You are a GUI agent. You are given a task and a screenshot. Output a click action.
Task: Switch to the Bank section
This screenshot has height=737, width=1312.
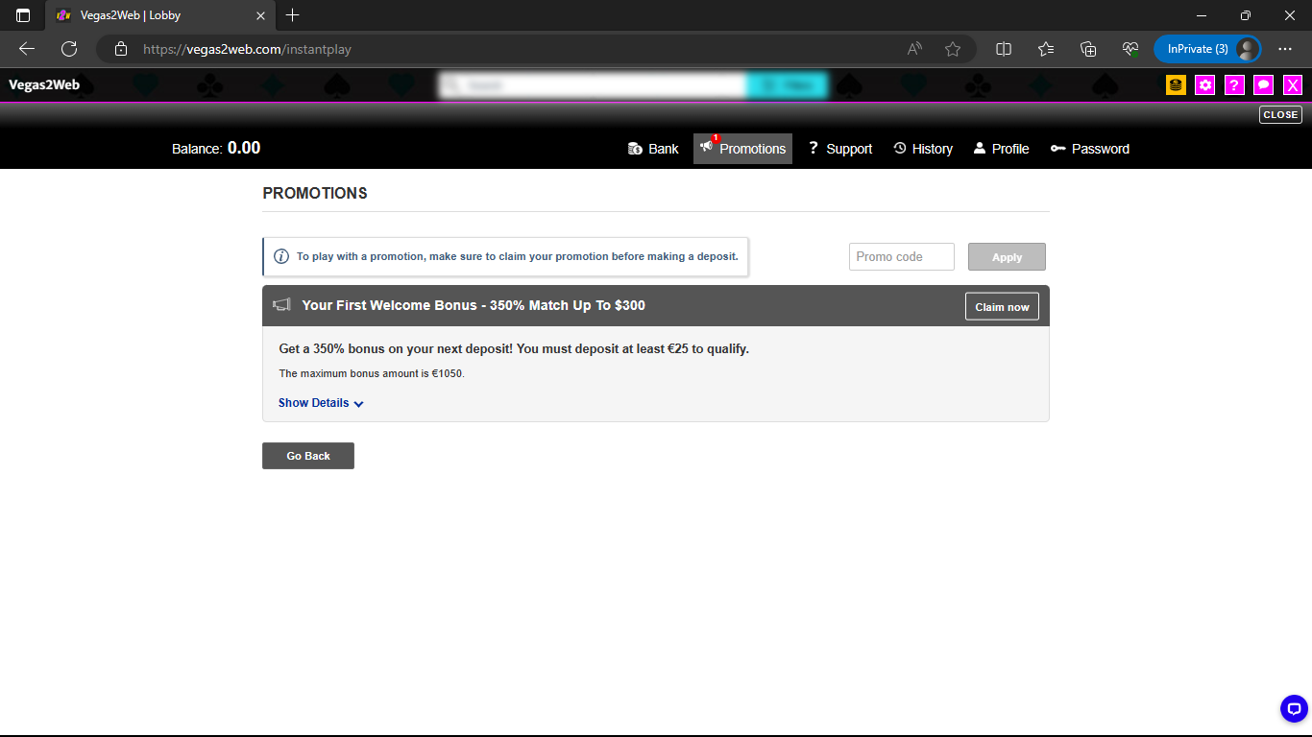click(x=653, y=149)
